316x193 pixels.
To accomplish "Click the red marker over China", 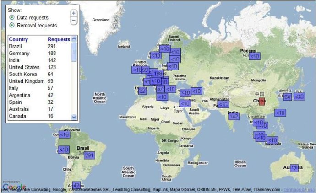I will pos(262,102).
